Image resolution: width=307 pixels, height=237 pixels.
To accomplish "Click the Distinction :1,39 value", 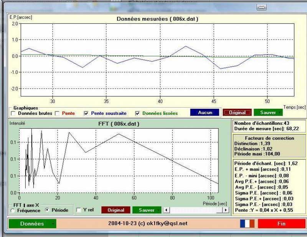I will (252, 144).
